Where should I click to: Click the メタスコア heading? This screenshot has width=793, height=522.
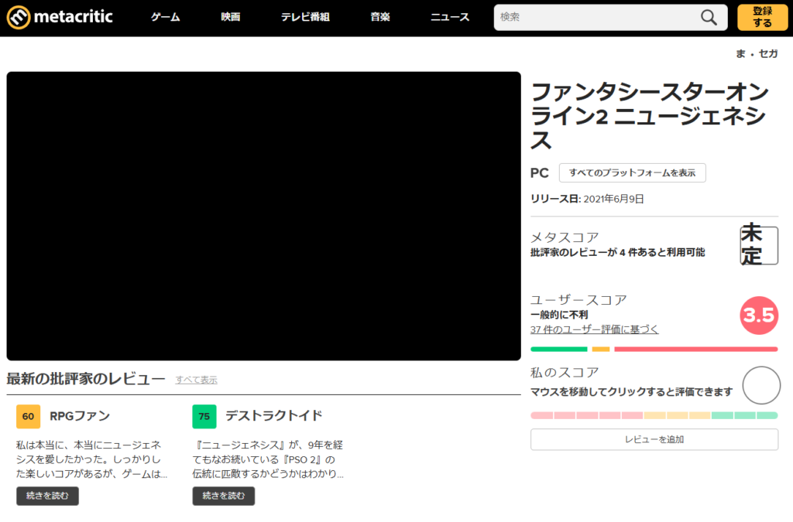click(x=565, y=237)
